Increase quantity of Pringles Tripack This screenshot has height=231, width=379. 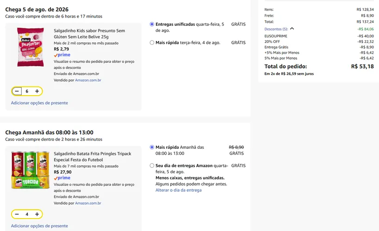(x=37, y=214)
